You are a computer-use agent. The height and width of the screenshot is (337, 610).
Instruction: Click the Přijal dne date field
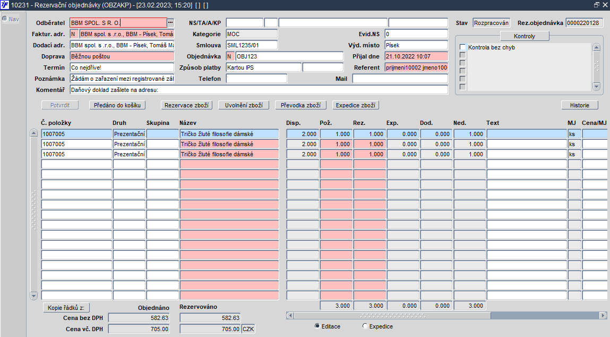[x=416, y=56]
